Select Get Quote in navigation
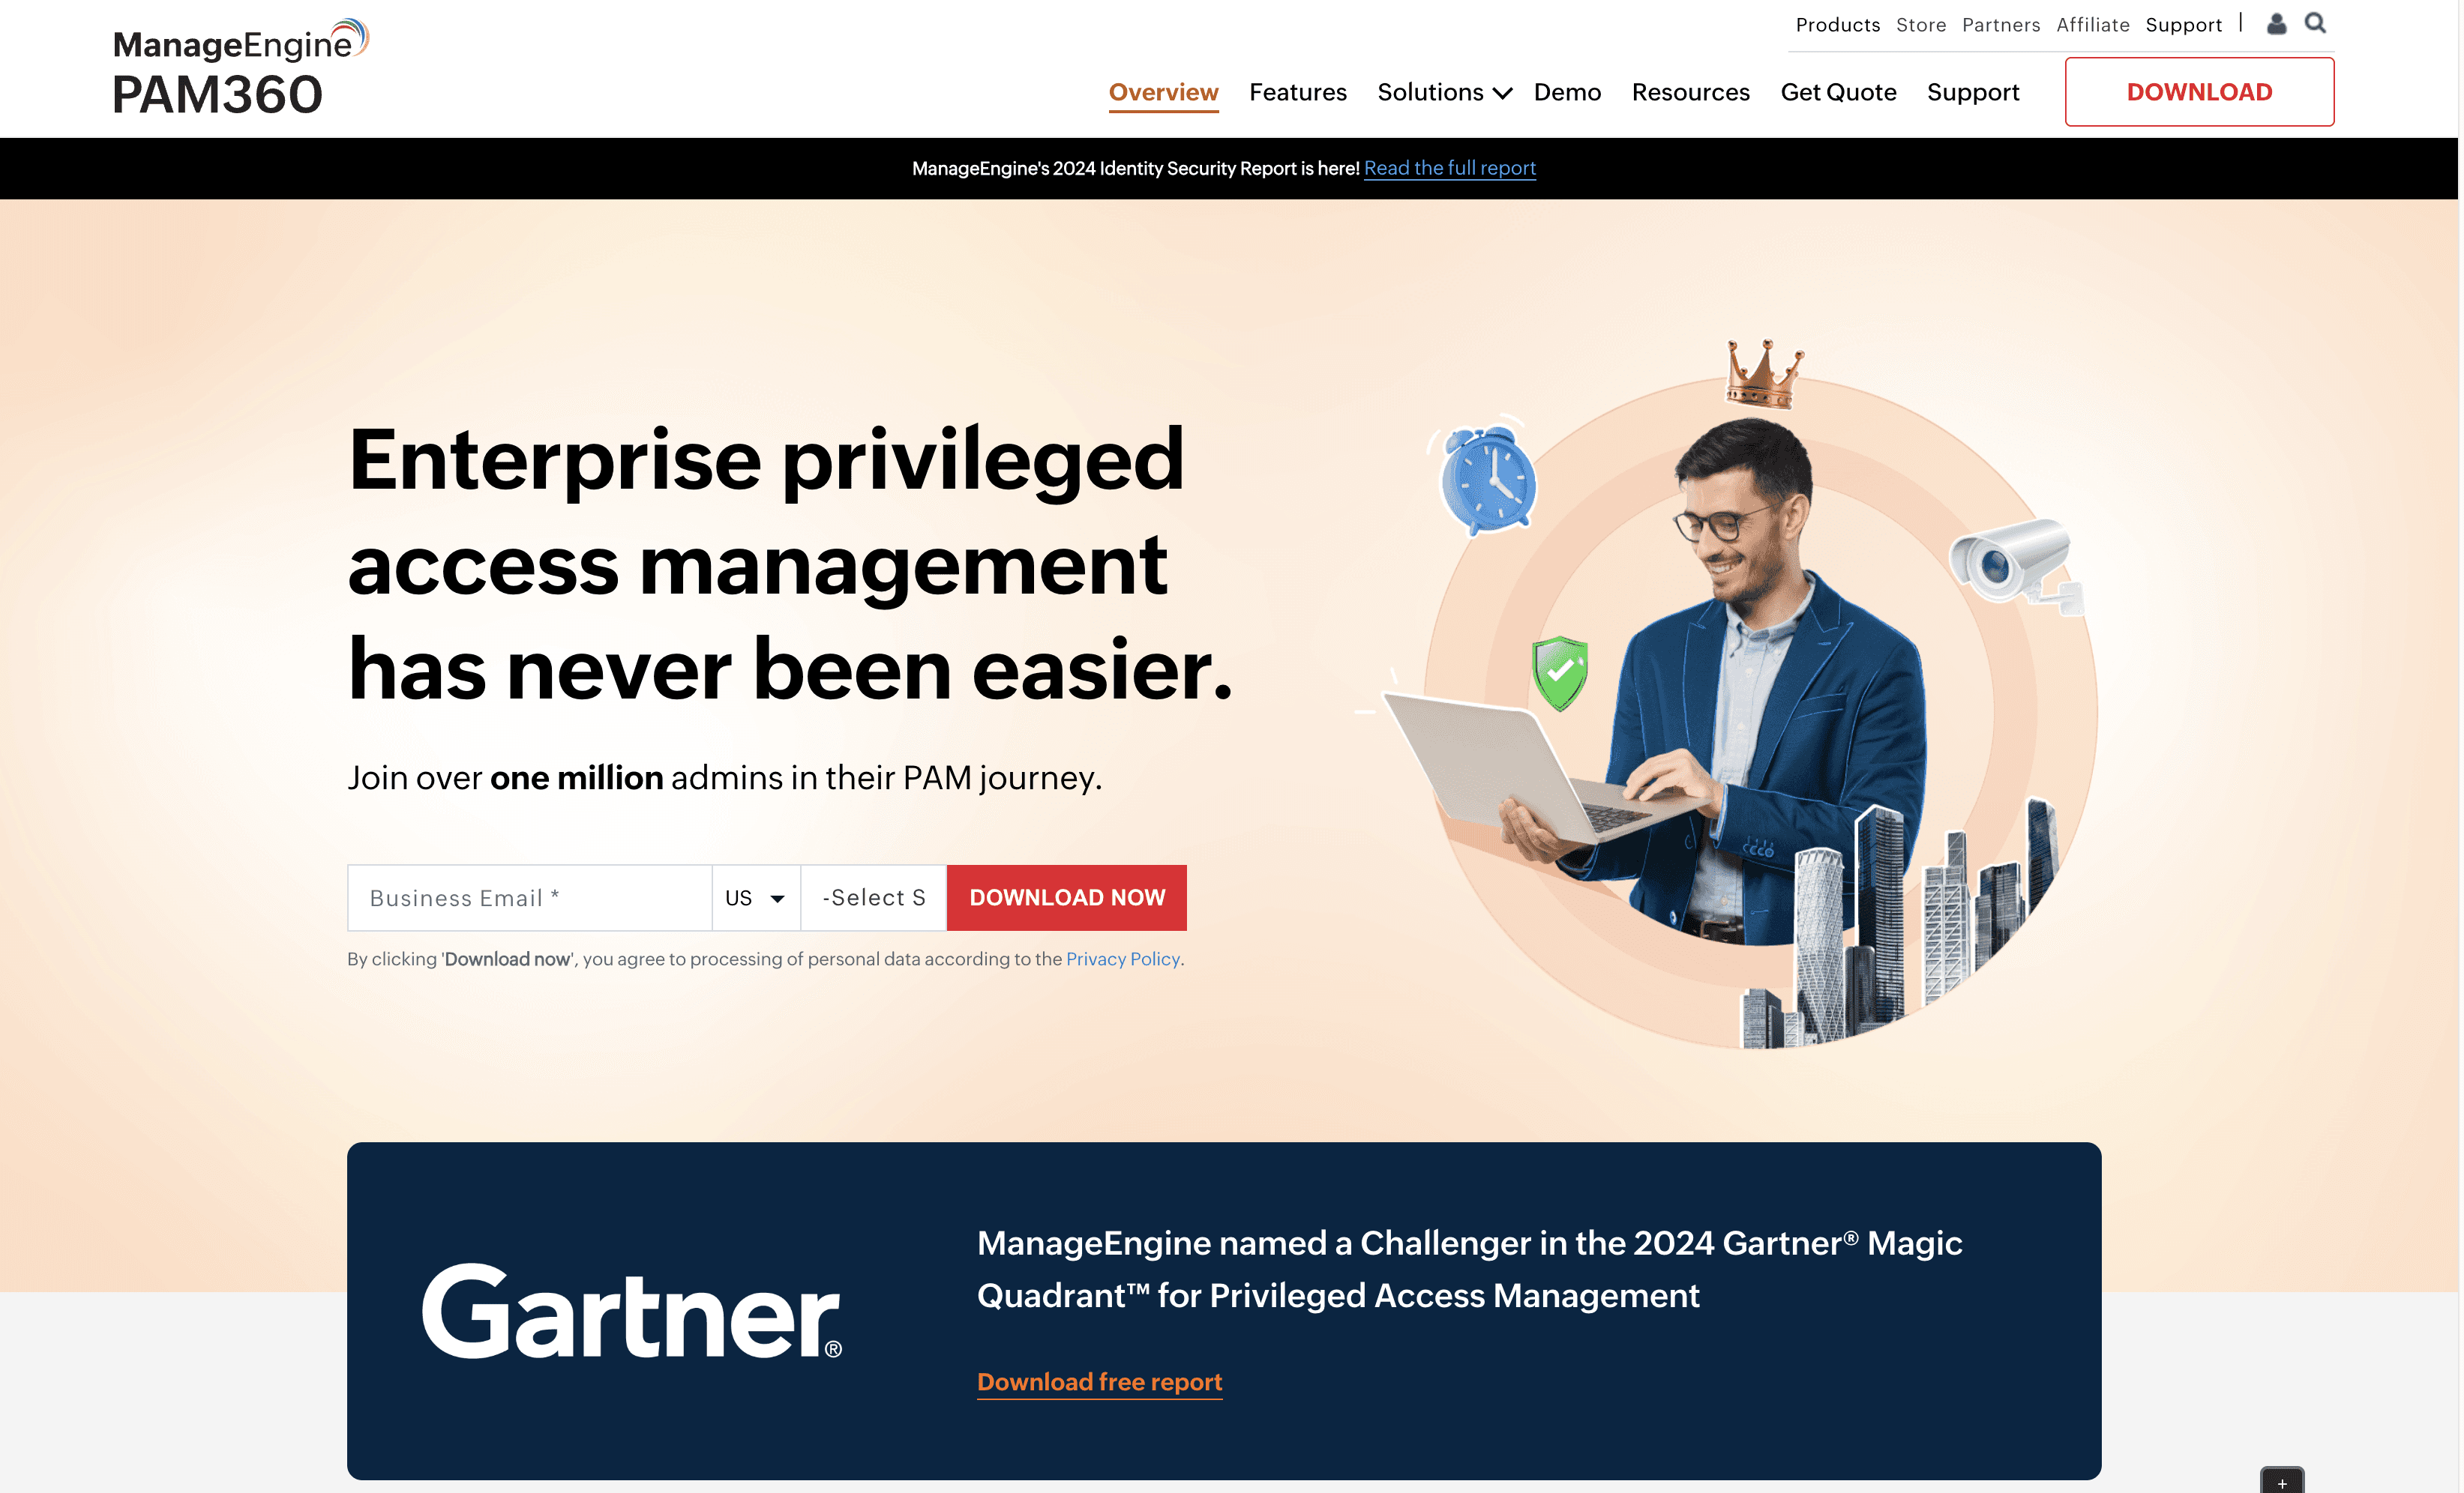 tap(1838, 92)
